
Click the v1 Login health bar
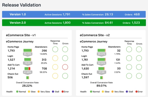28,59
